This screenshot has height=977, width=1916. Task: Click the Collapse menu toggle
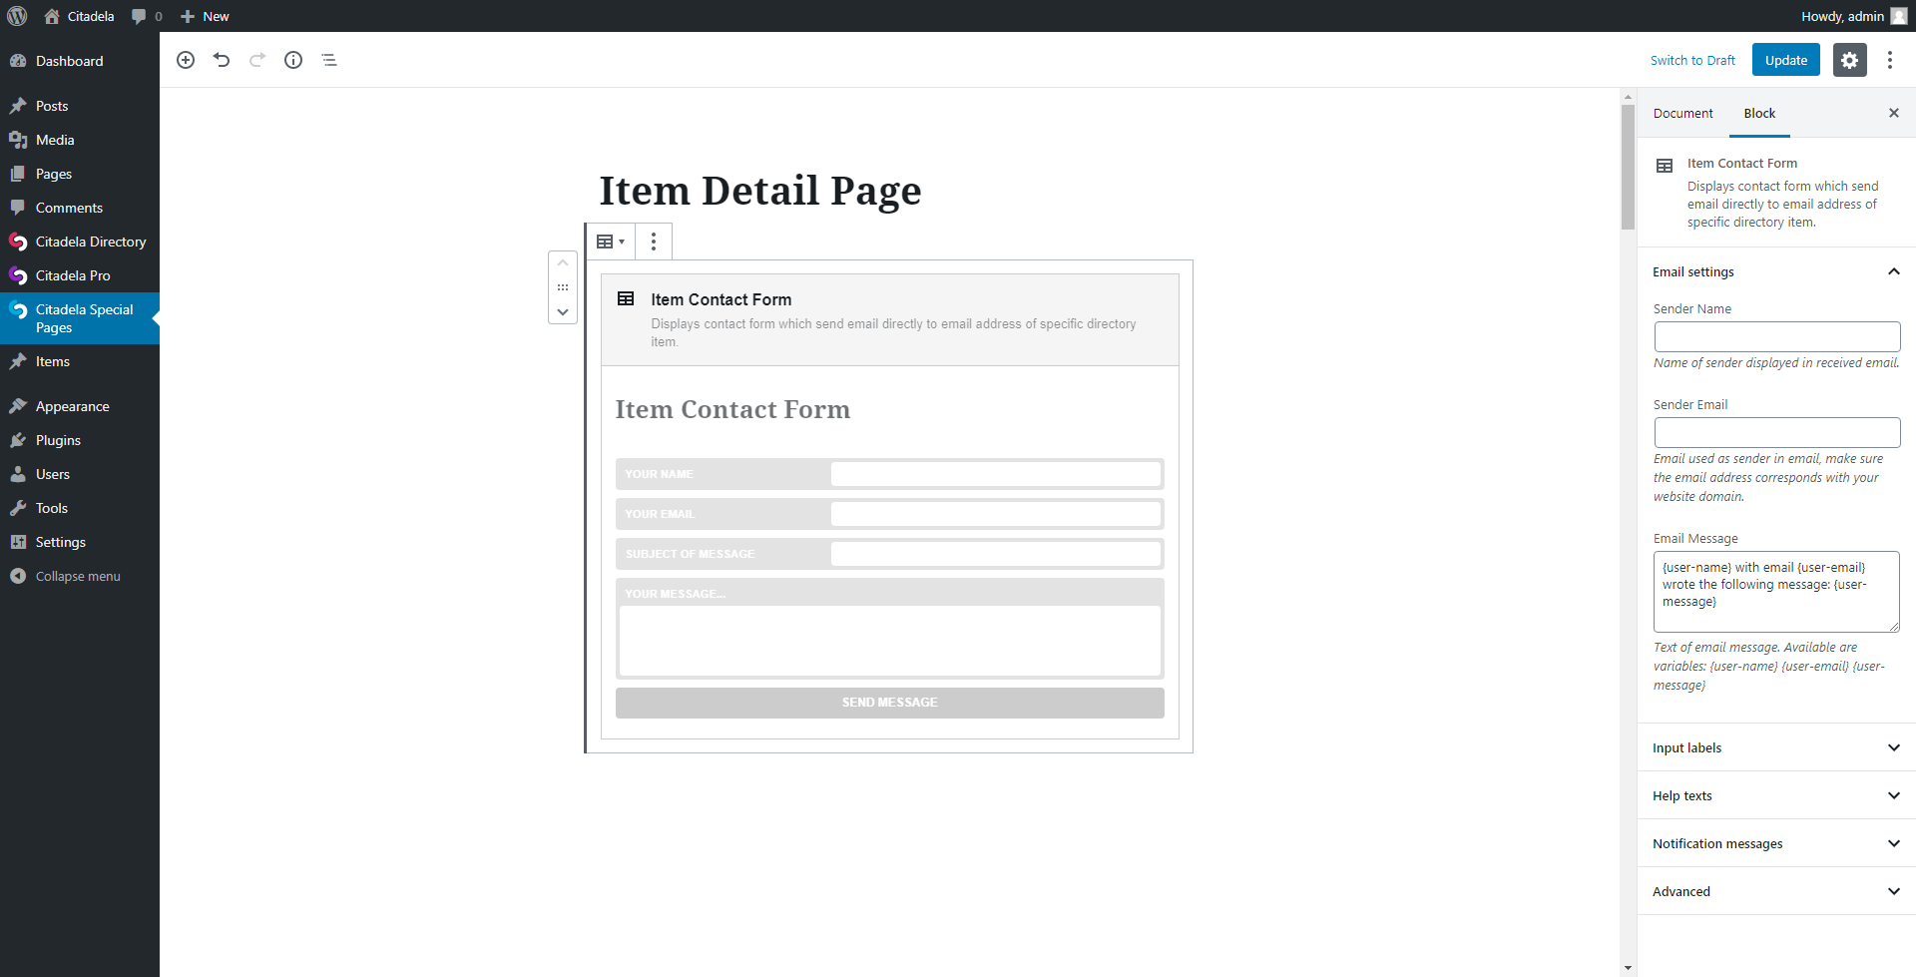pos(77,576)
